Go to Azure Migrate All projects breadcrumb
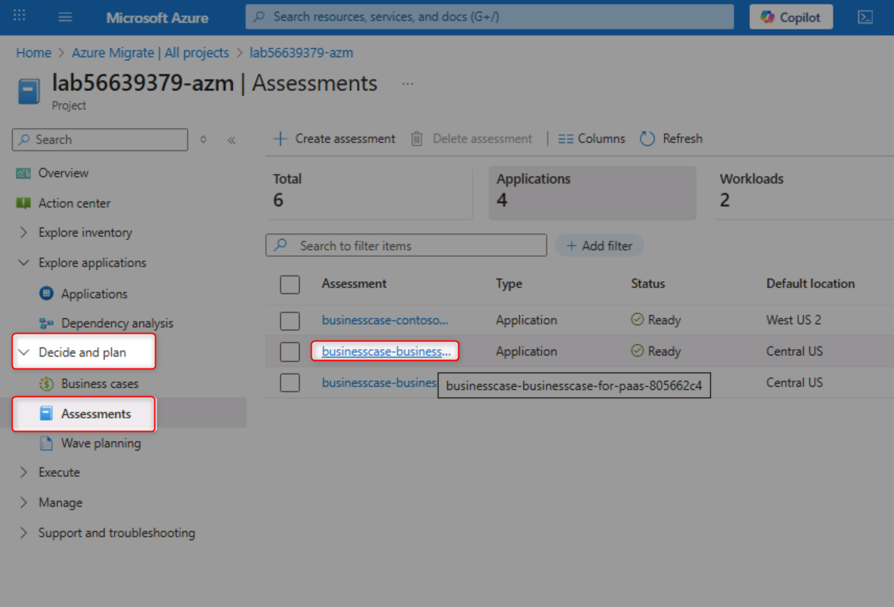The height and width of the screenshot is (607, 894). tap(150, 53)
